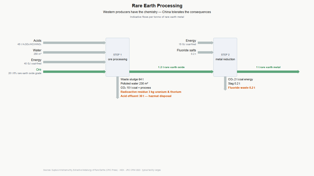Image resolution: width=314 pixels, height=176 pixels.
Task: Click the Sources citation footnote
Action: coord(102,170)
